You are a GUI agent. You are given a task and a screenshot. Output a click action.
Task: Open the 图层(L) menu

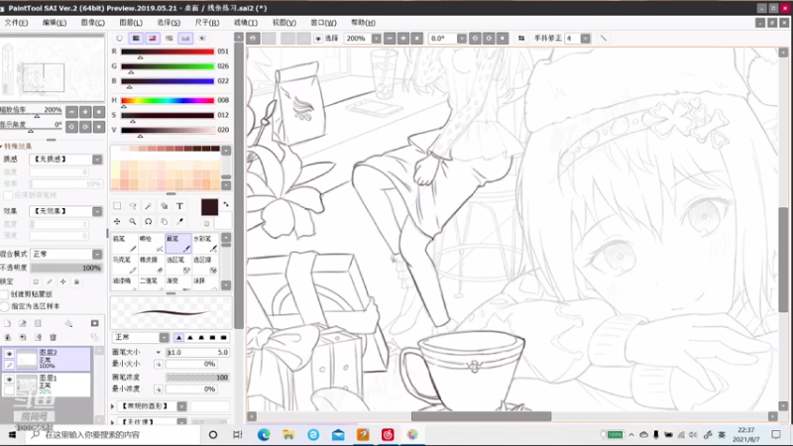pos(131,23)
